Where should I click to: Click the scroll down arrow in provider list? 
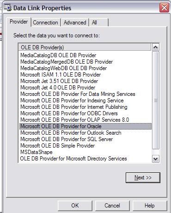[x=155, y=159]
